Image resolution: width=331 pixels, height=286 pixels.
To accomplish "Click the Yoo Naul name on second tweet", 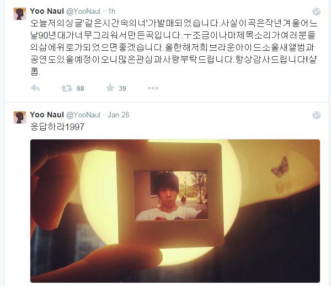I will pyautogui.click(x=47, y=115).
